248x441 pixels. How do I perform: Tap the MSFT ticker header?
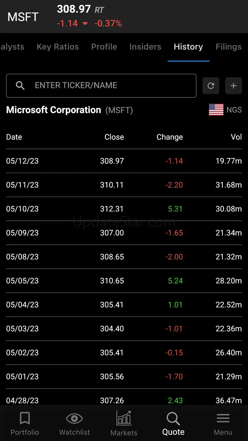coord(23,17)
